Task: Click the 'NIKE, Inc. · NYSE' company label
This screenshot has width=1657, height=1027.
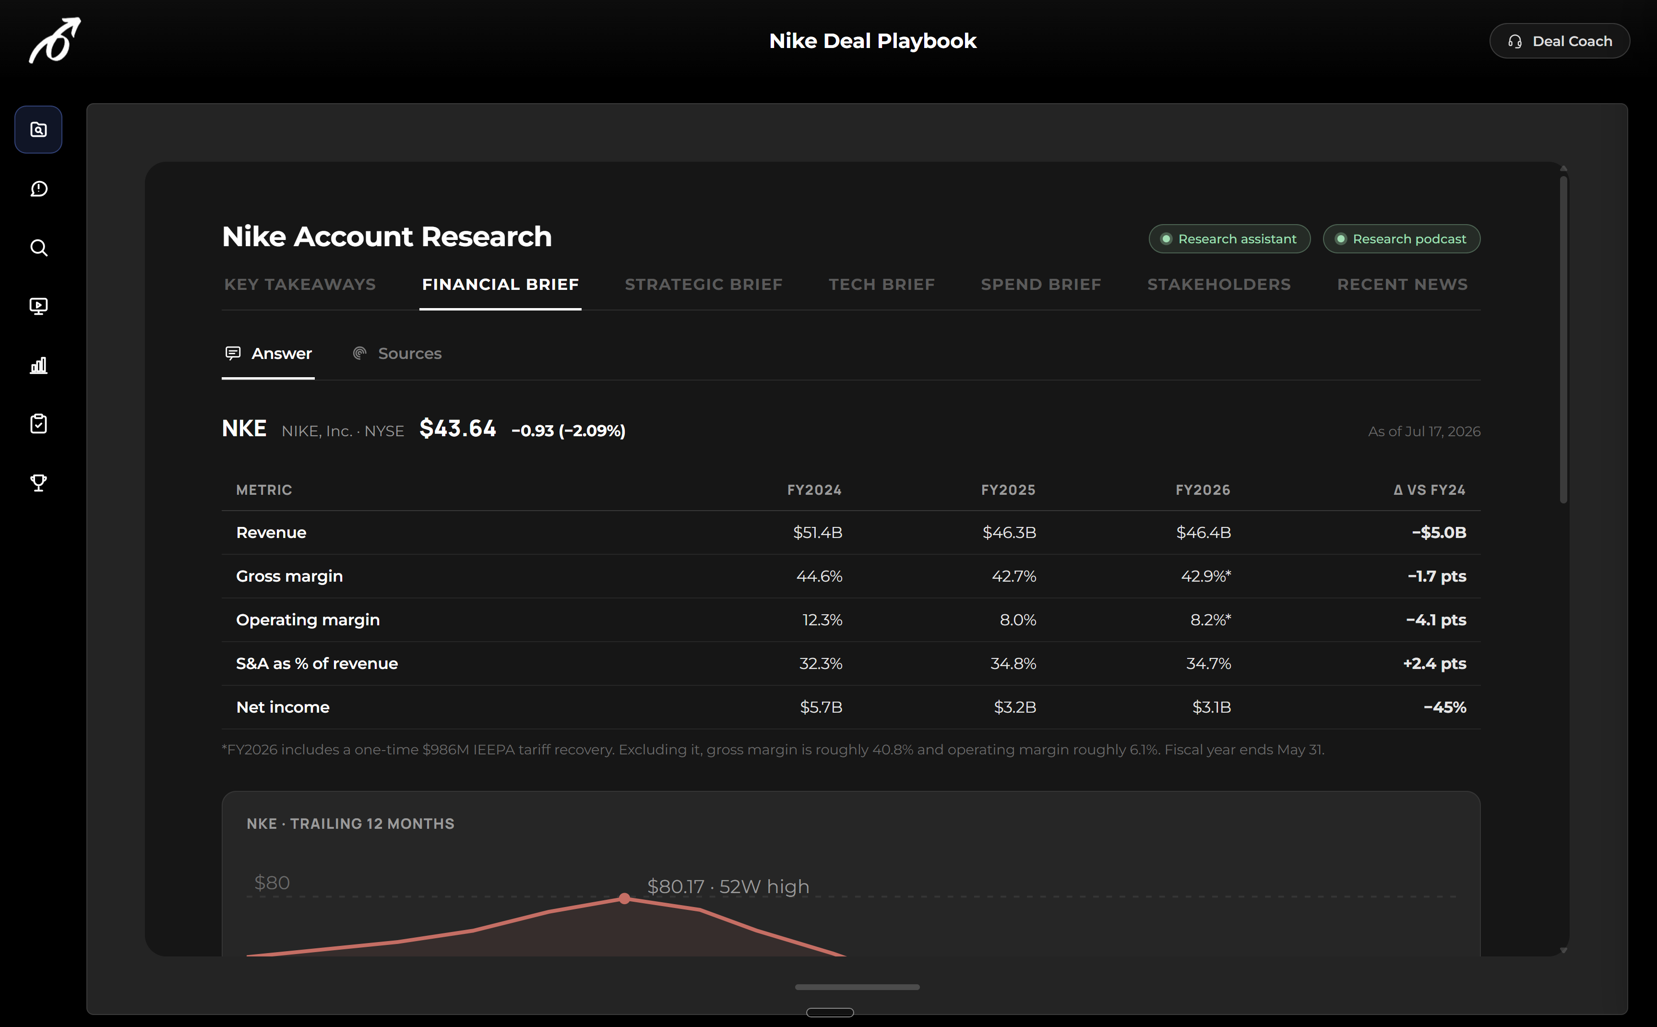Action: [343, 431]
